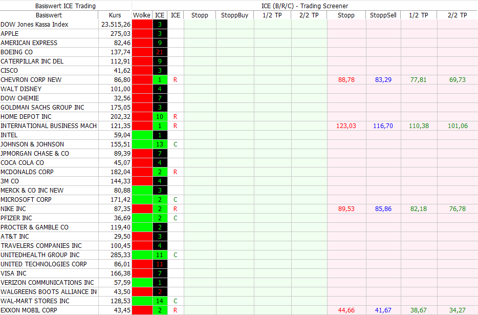Click the green 14 ICE cell for Wal-Mart

click(x=160, y=301)
